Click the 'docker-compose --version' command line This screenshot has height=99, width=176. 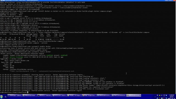pos(37,43)
